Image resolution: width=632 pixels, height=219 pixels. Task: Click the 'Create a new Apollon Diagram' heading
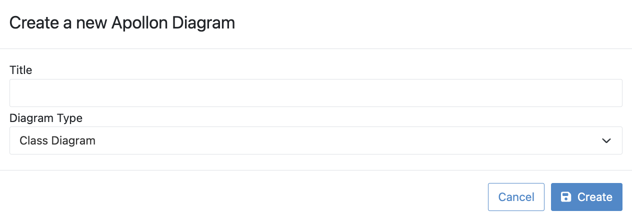coord(122,23)
